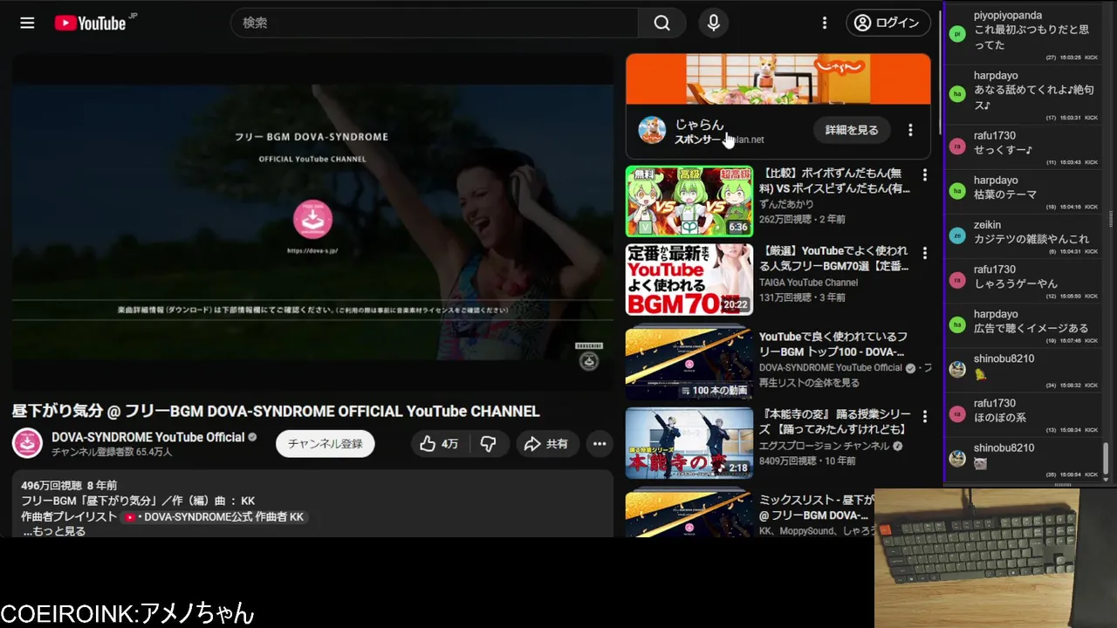Open options menu for じゃらん ad
1117x628 pixels.
pyautogui.click(x=910, y=130)
